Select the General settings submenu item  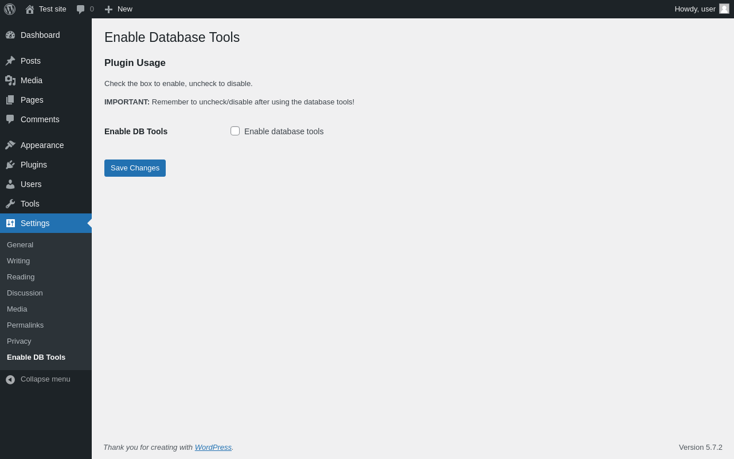point(20,245)
